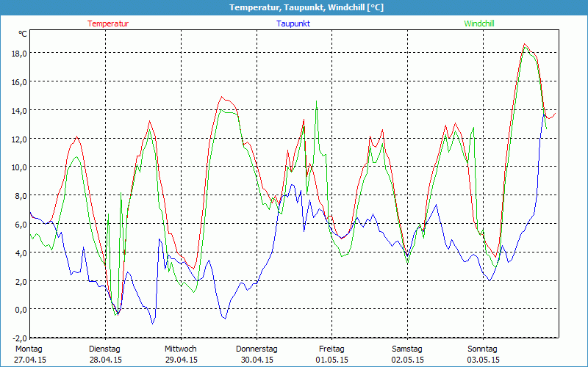Viewport: 588px width, 367px height.
Task: Click the date 03.05.15
Action: tap(484, 360)
